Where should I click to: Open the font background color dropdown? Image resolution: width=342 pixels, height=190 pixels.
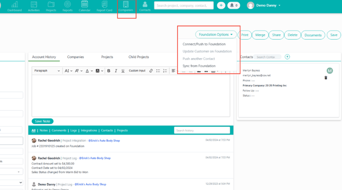click(99, 71)
